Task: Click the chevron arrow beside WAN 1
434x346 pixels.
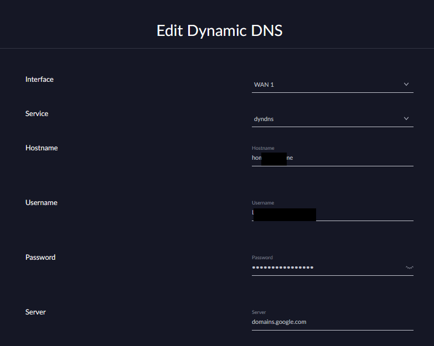Action: pyautogui.click(x=406, y=85)
